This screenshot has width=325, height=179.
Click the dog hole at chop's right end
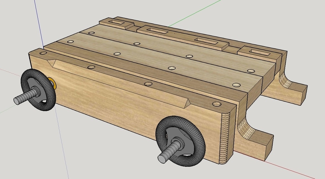pos(216,104)
